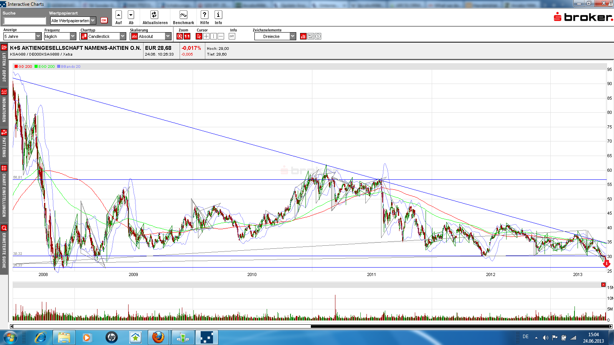
Task: Open the Zeichenelemente Dreiecke dropdown
Action: [292, 36]
